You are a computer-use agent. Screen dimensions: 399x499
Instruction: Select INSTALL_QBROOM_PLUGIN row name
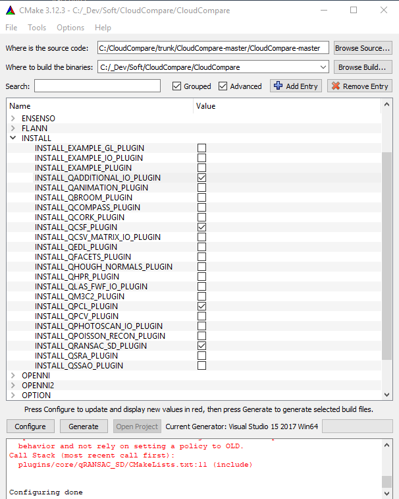84,198
